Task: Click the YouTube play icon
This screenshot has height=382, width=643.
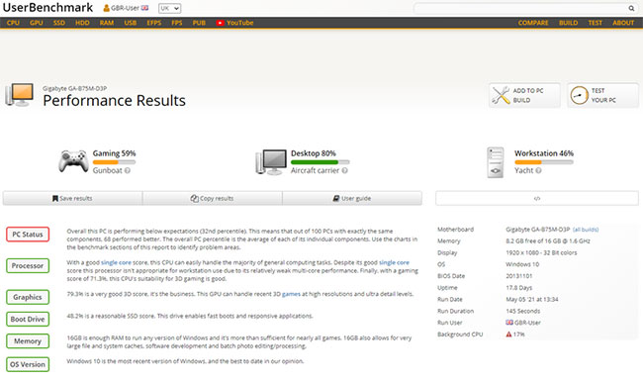Action: coord(220,23)
